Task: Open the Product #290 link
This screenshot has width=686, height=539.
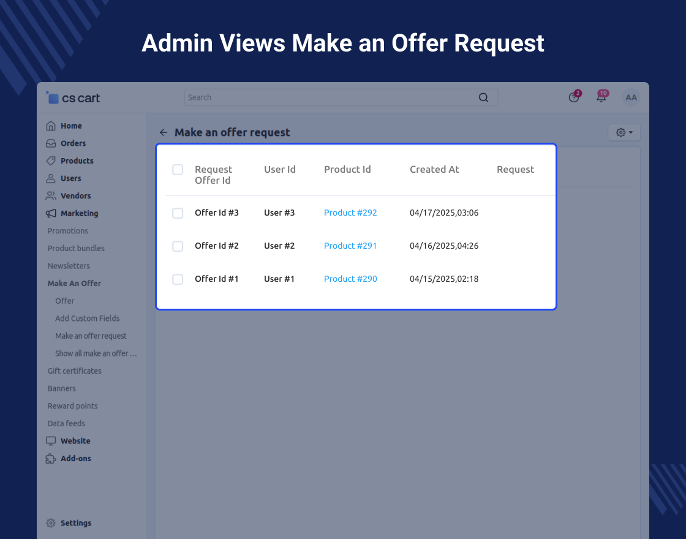Action: 350,279
